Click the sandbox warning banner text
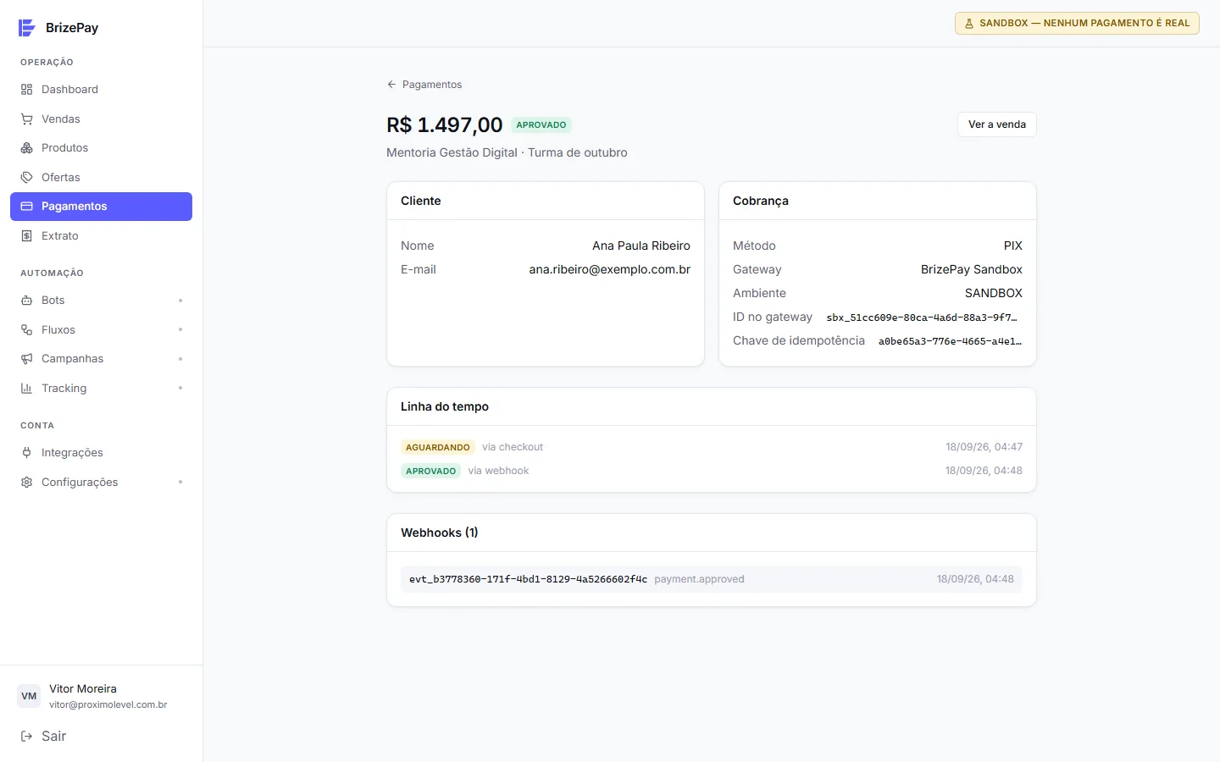Image resolution: width=1220 pixels, height=762 pixels. [x=1084, y=24]
